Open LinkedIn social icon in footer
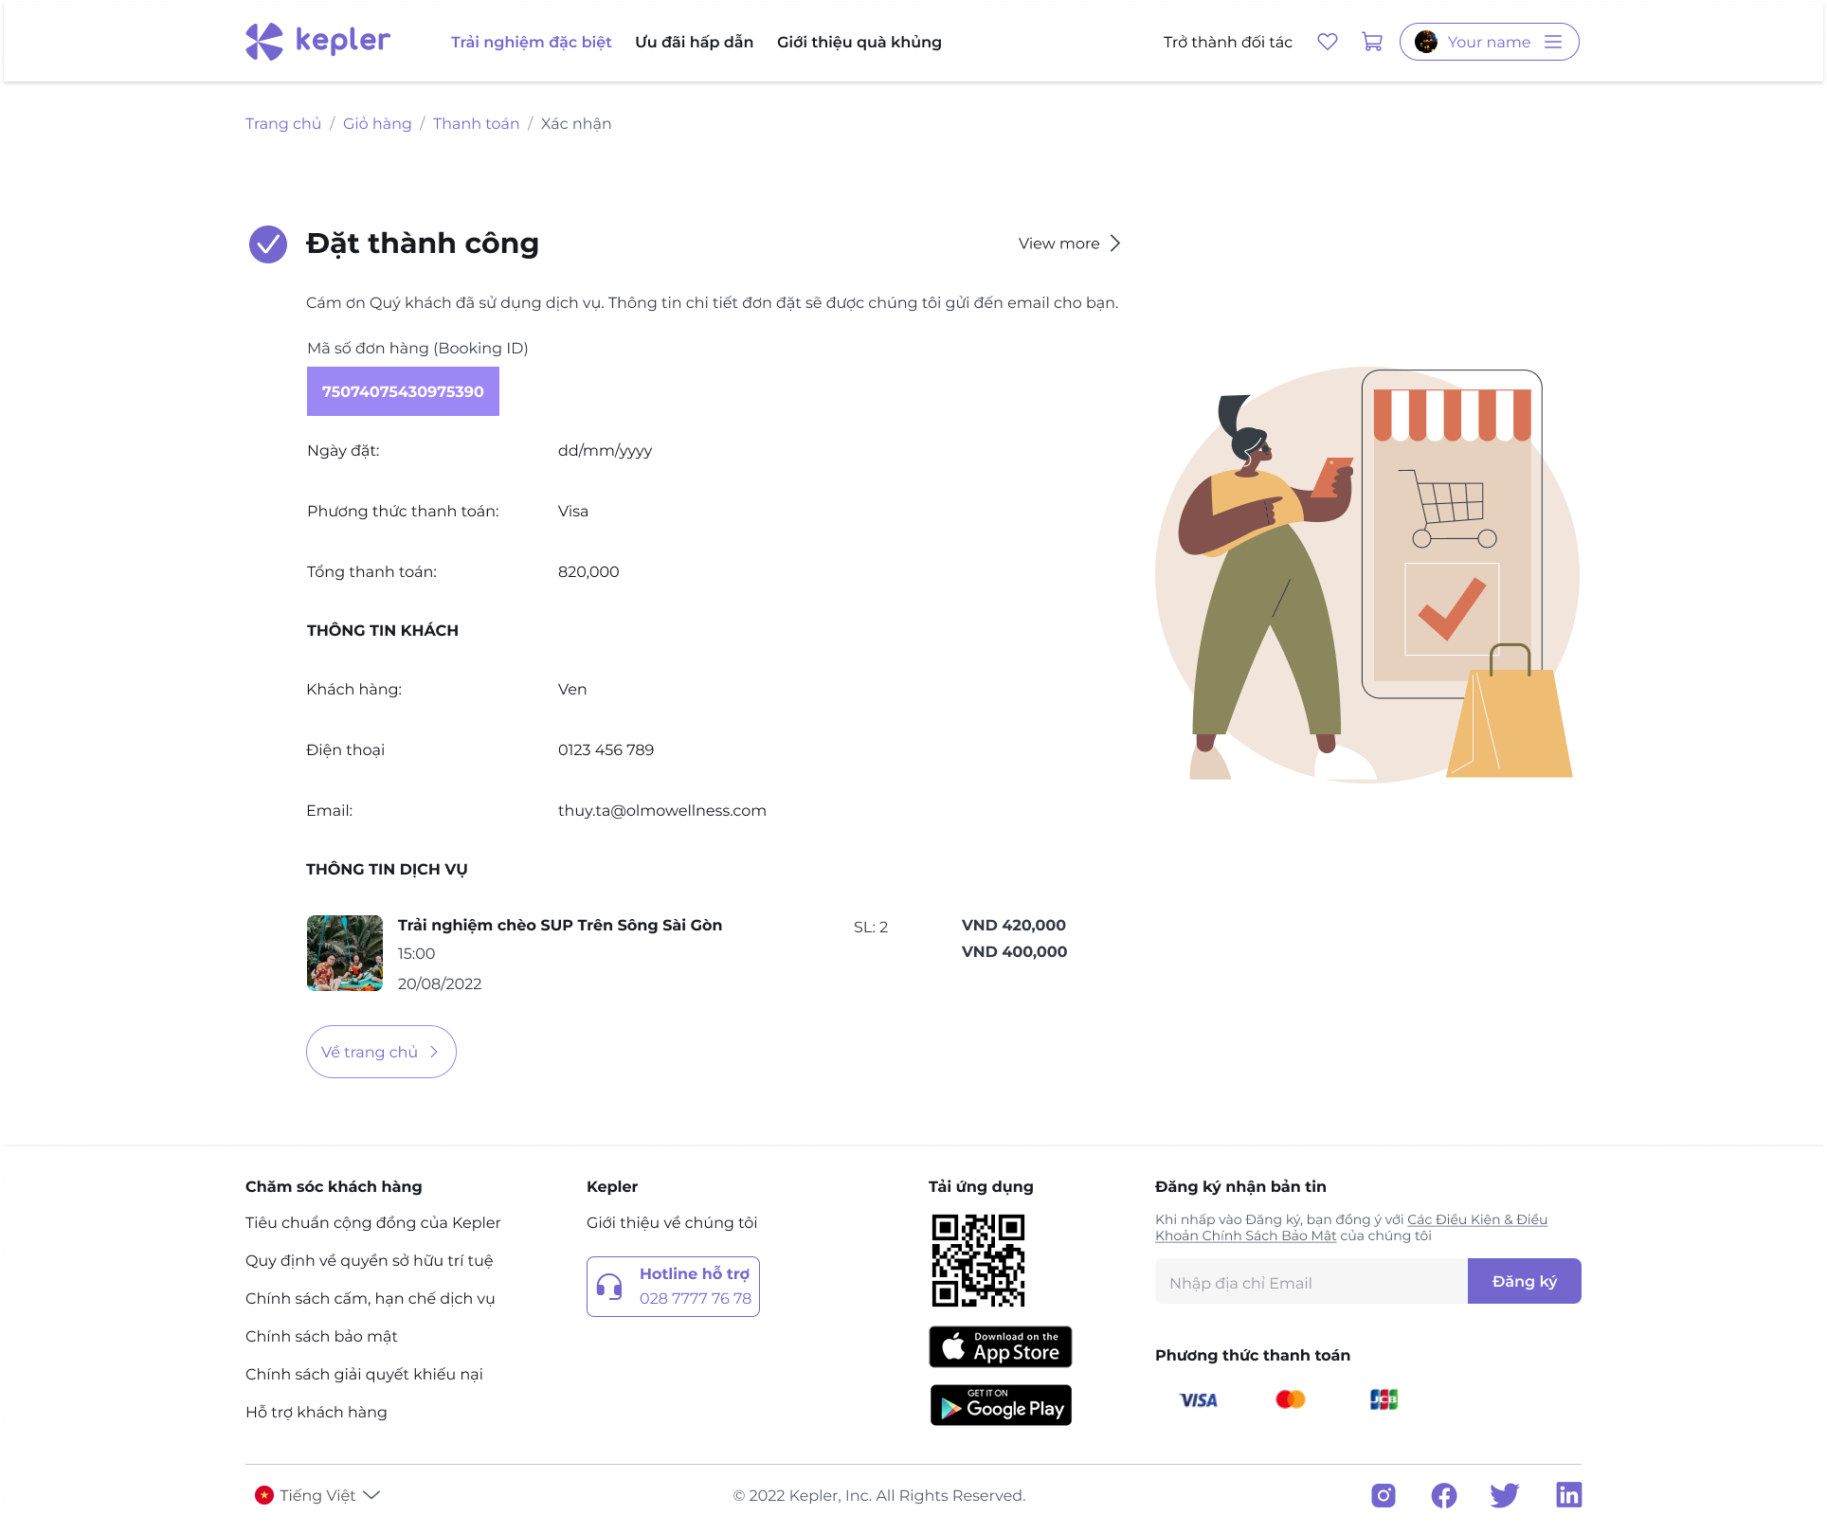Viewport: 1827px width, 1533px height. pyautogui.click(x=1568, y=1495)
